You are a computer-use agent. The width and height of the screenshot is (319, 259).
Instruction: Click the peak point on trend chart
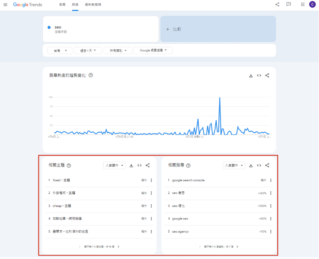(220, 98)
